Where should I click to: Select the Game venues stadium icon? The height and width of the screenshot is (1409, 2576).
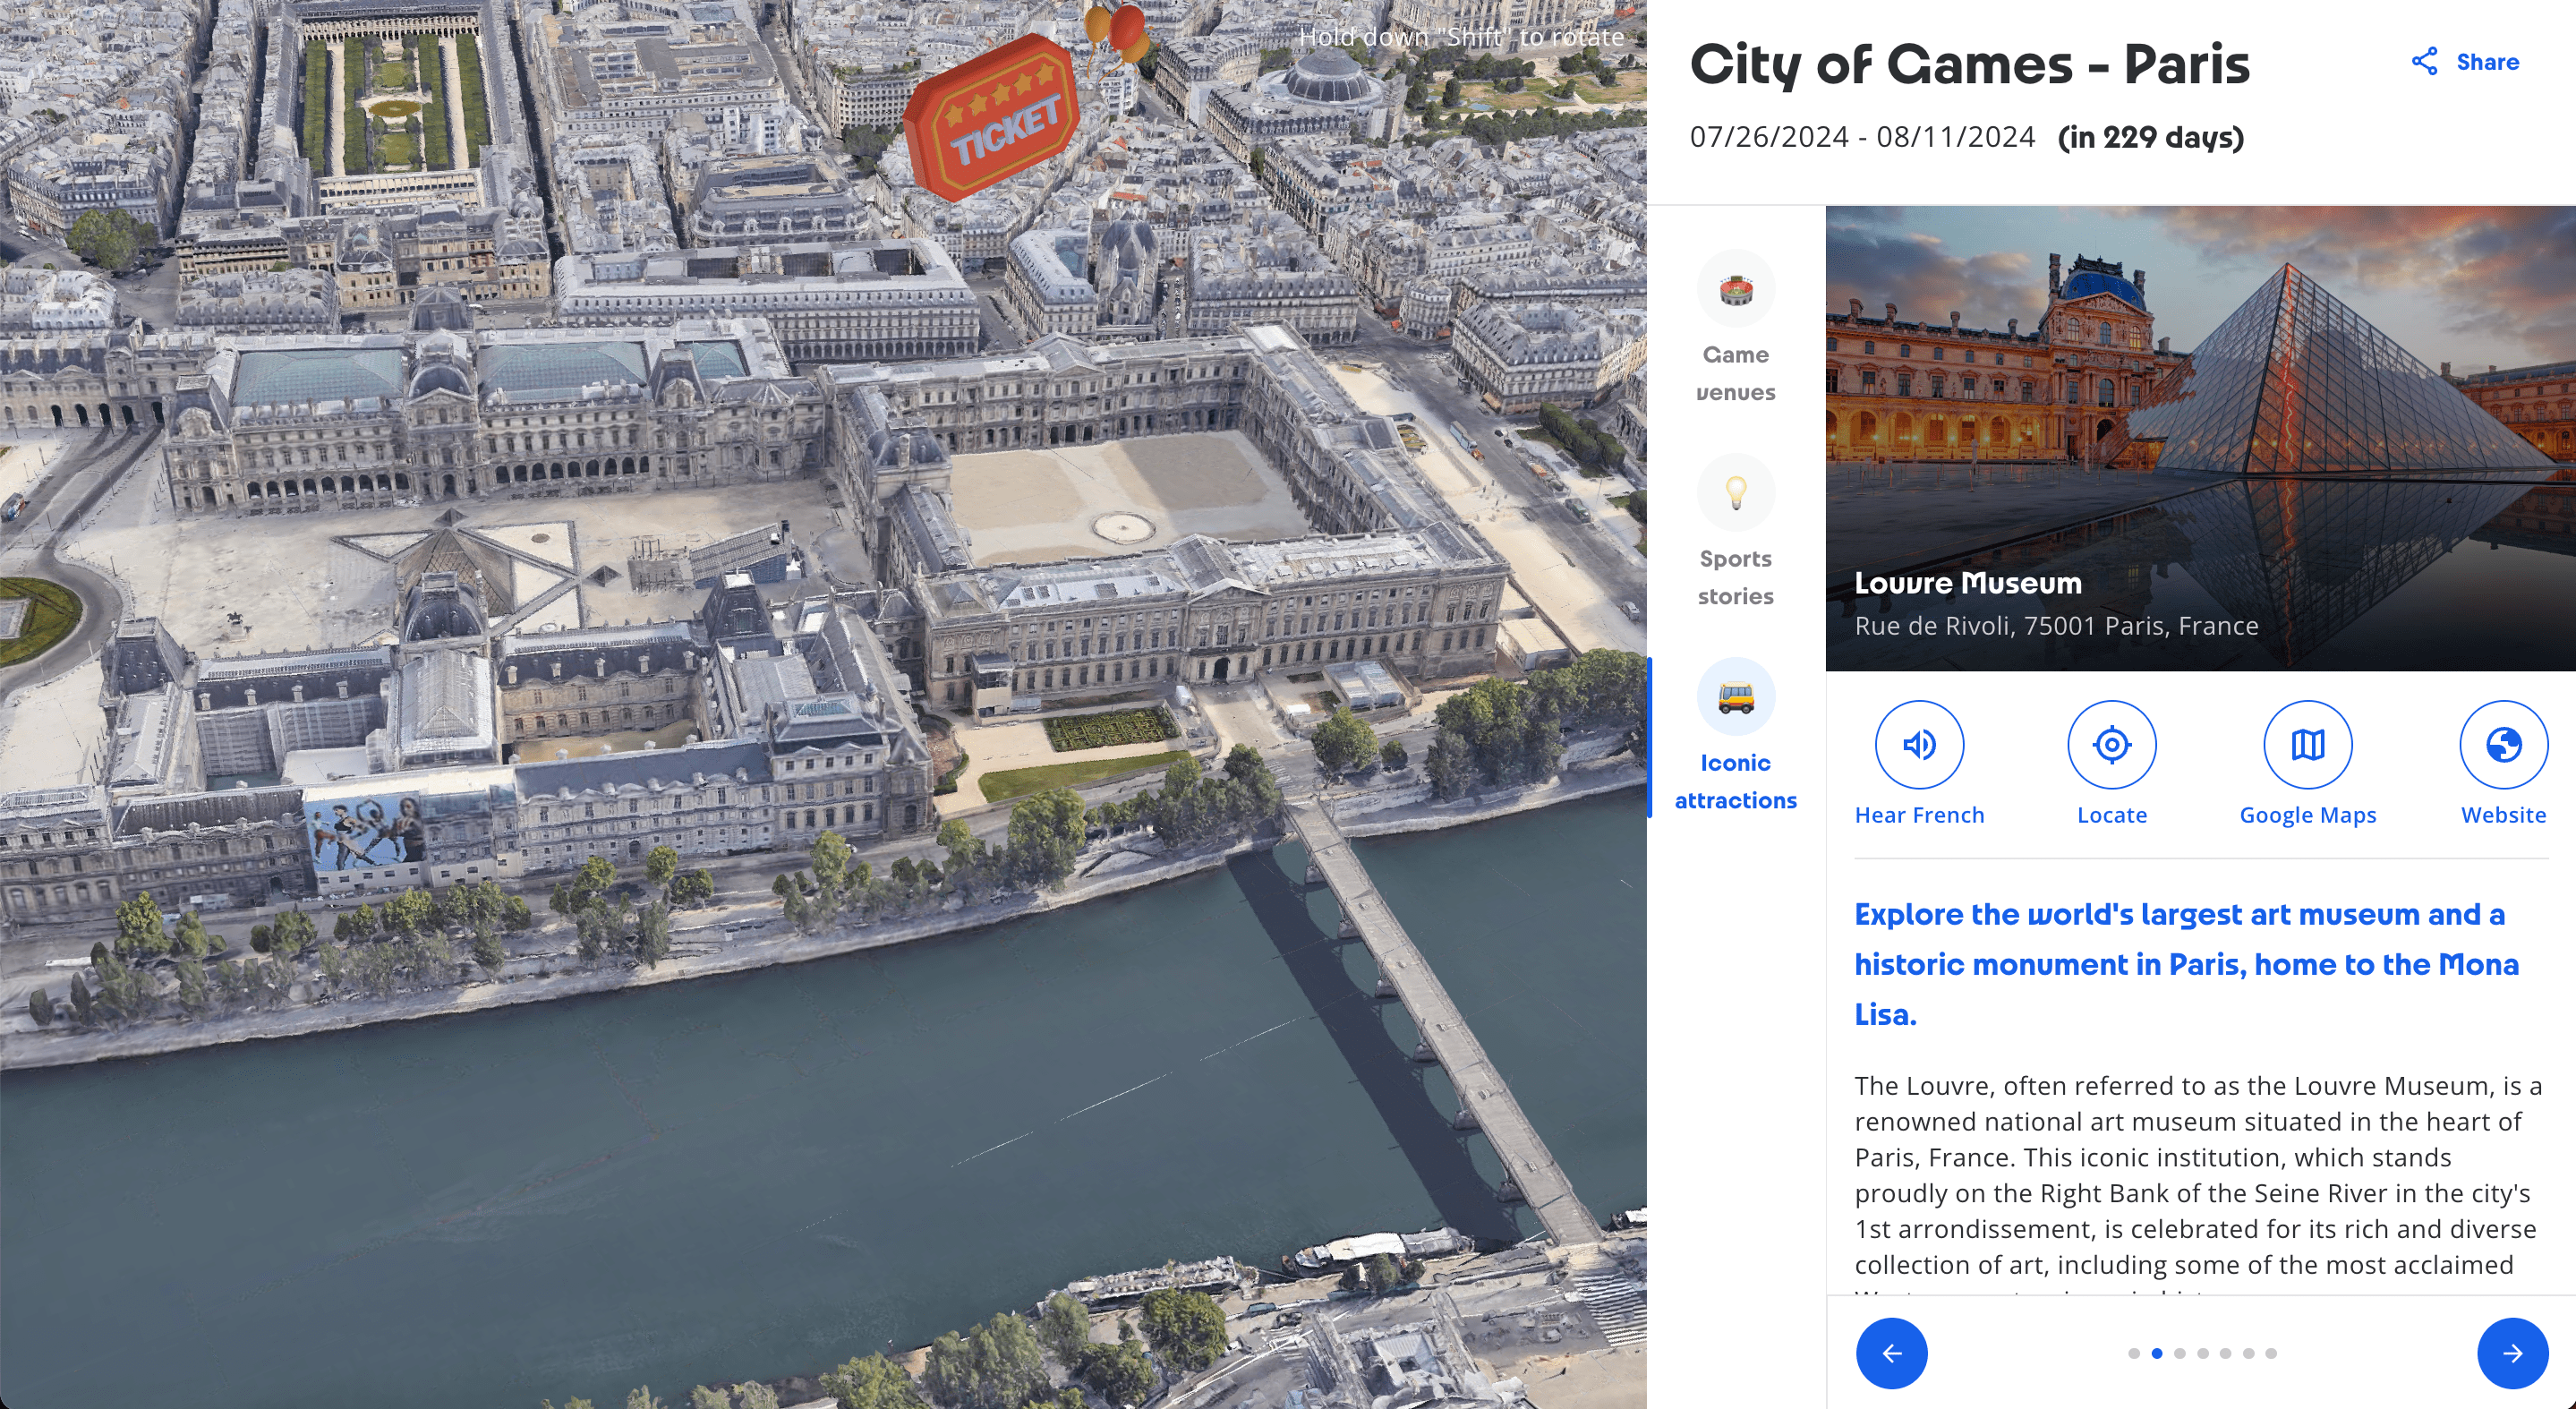click(x=1735, y=289)
